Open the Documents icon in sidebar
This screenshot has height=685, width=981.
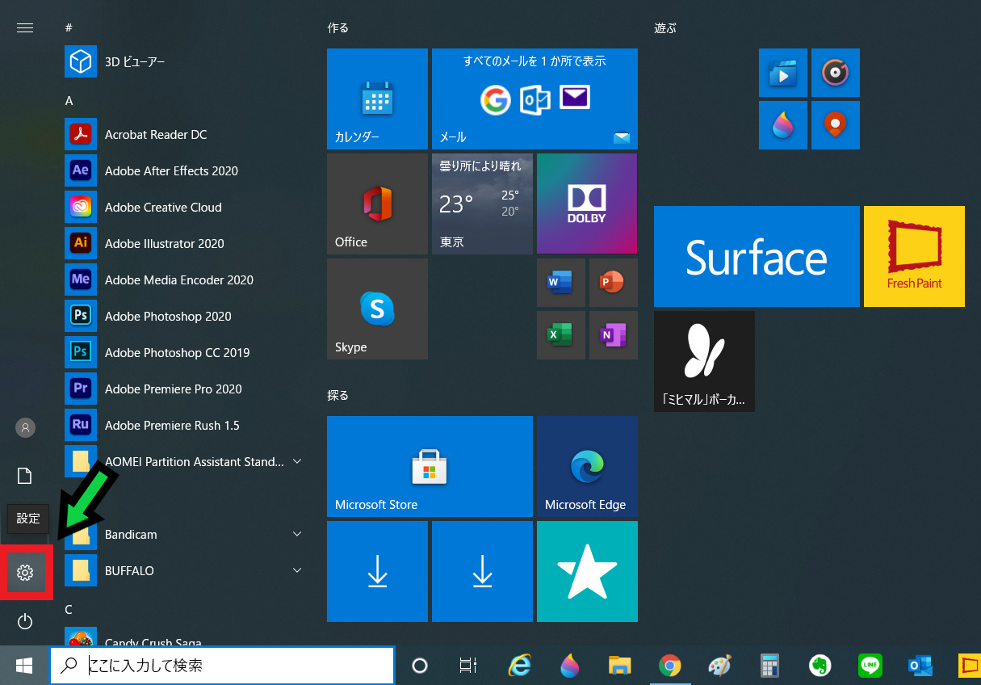click(25, 476)
